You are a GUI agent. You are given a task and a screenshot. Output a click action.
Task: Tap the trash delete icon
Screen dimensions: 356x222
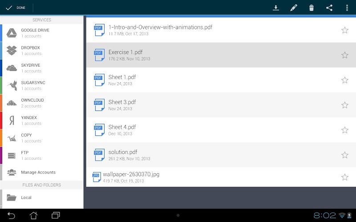(x=311, y=8)
